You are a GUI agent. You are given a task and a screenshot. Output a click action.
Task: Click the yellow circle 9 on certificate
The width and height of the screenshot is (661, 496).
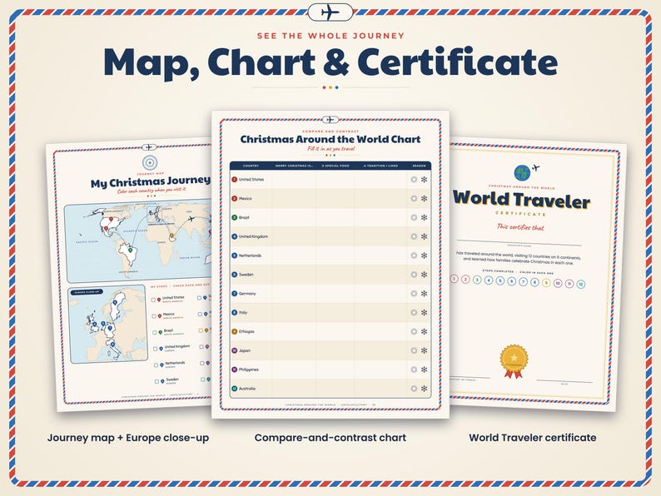tap(546, 283)
